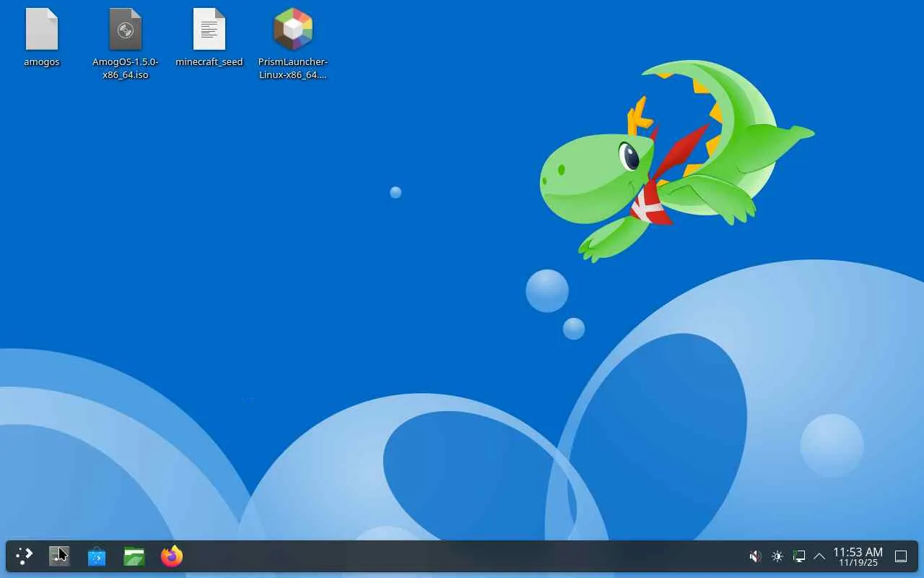Open the wired network tray icon

799,556
